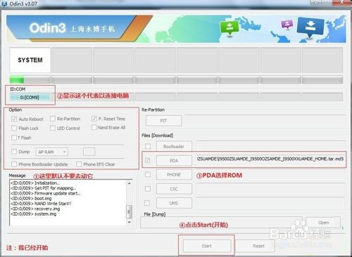Image resolution: width=352 pixels, height=257 pixels.
Task: Enable the Phone EFS Clear checkbox
Action: click(79, 164)
